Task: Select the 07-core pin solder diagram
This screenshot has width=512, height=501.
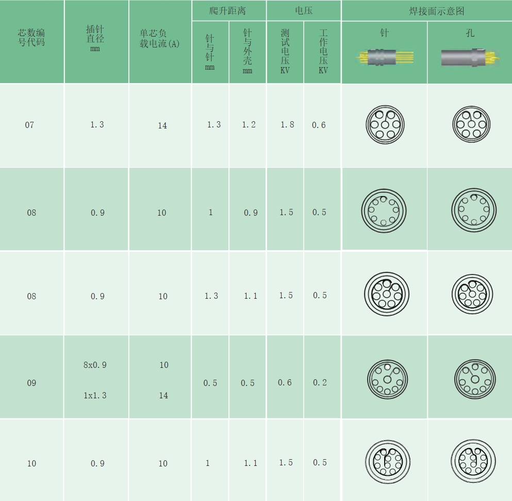Action: (384, 125)
